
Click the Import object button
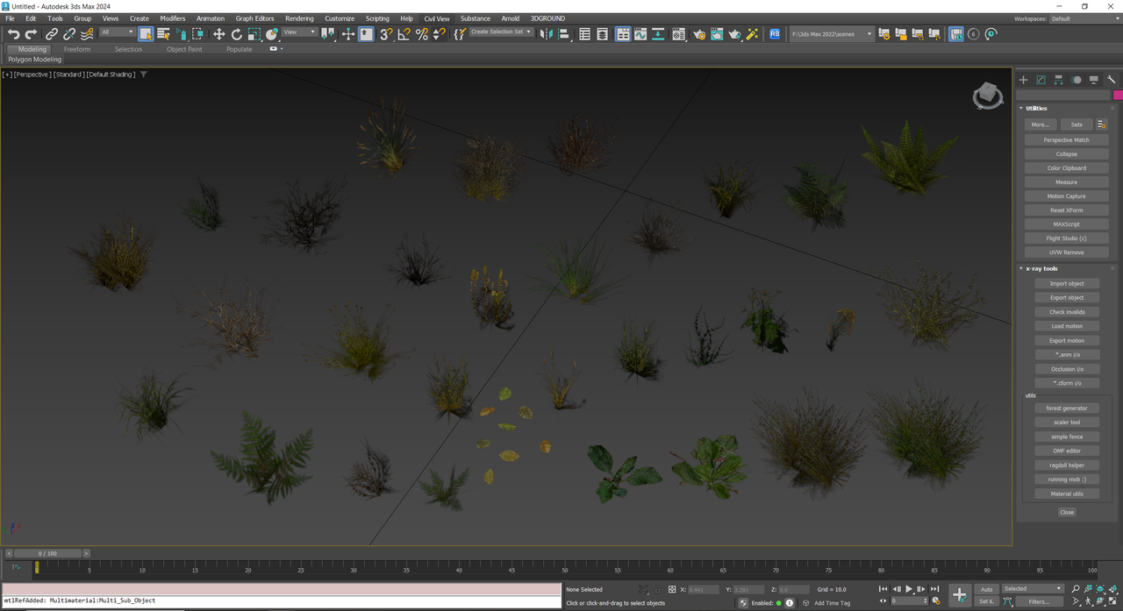pos(1066,284)
